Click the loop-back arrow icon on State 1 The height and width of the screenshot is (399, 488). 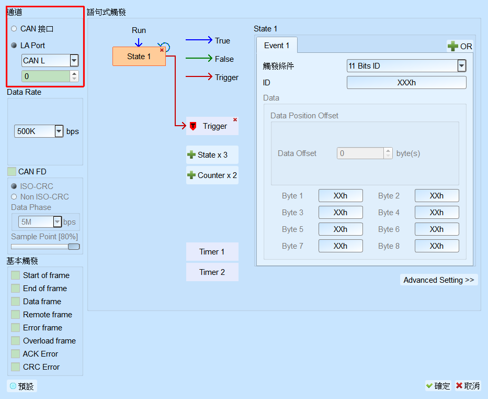coord(164,47)
